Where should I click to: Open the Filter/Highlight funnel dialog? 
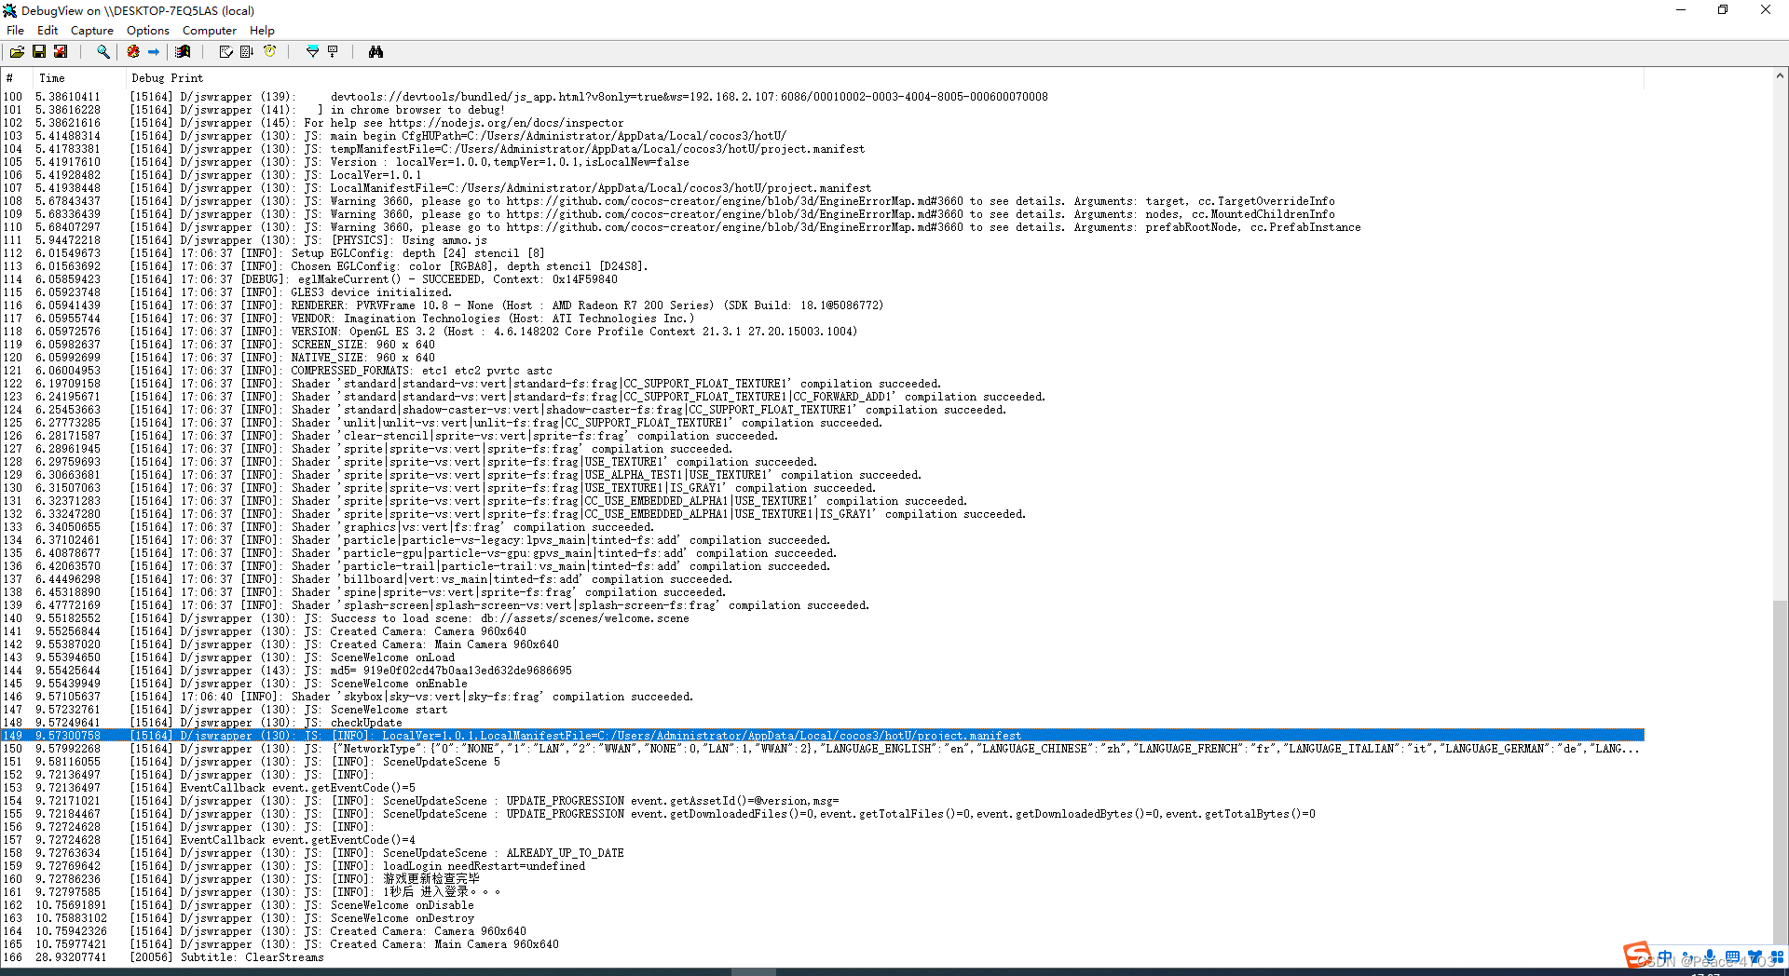click(312, 51)
